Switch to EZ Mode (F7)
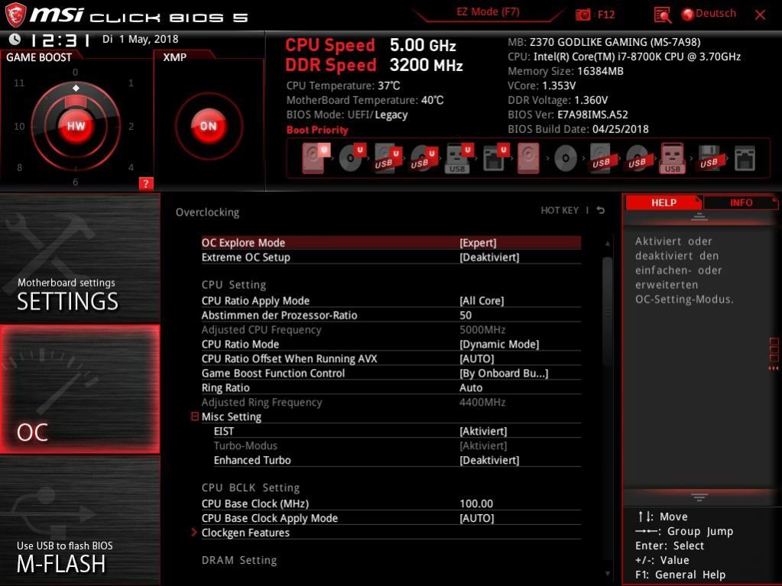Viewport: 782px width, 586px height. click(x=488, y=12)
